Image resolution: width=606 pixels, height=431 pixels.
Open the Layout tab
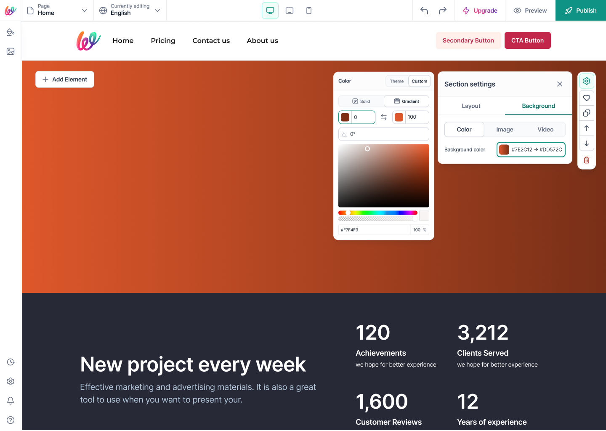471,106
